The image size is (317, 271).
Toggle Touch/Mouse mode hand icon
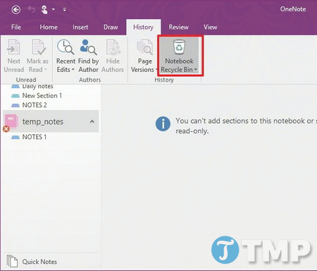click(44, 10)
